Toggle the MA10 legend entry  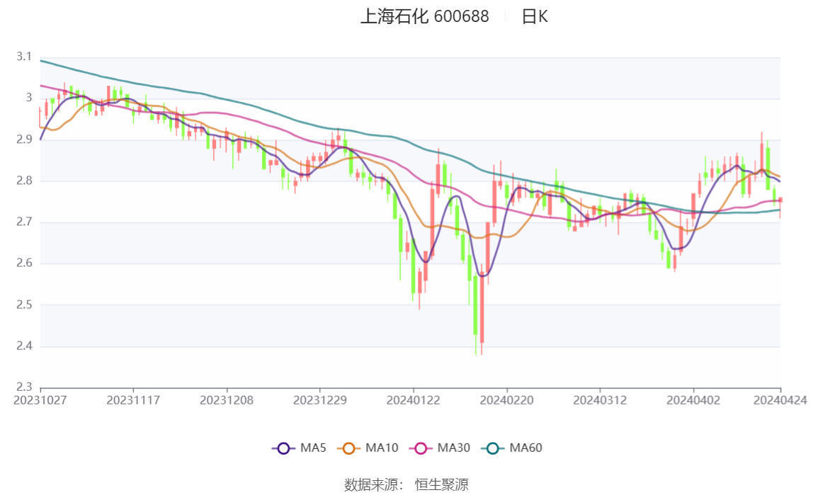pyautogui.click(x=368, y=448)
